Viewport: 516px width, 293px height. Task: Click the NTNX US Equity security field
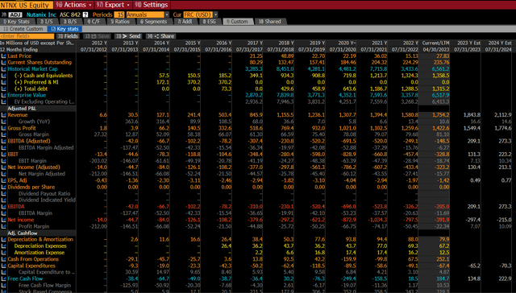tap(27, 5)
